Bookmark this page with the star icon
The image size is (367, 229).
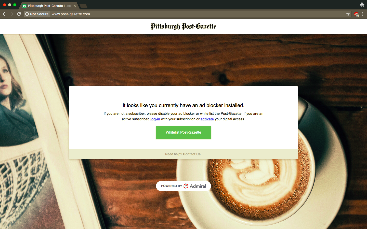348,14
